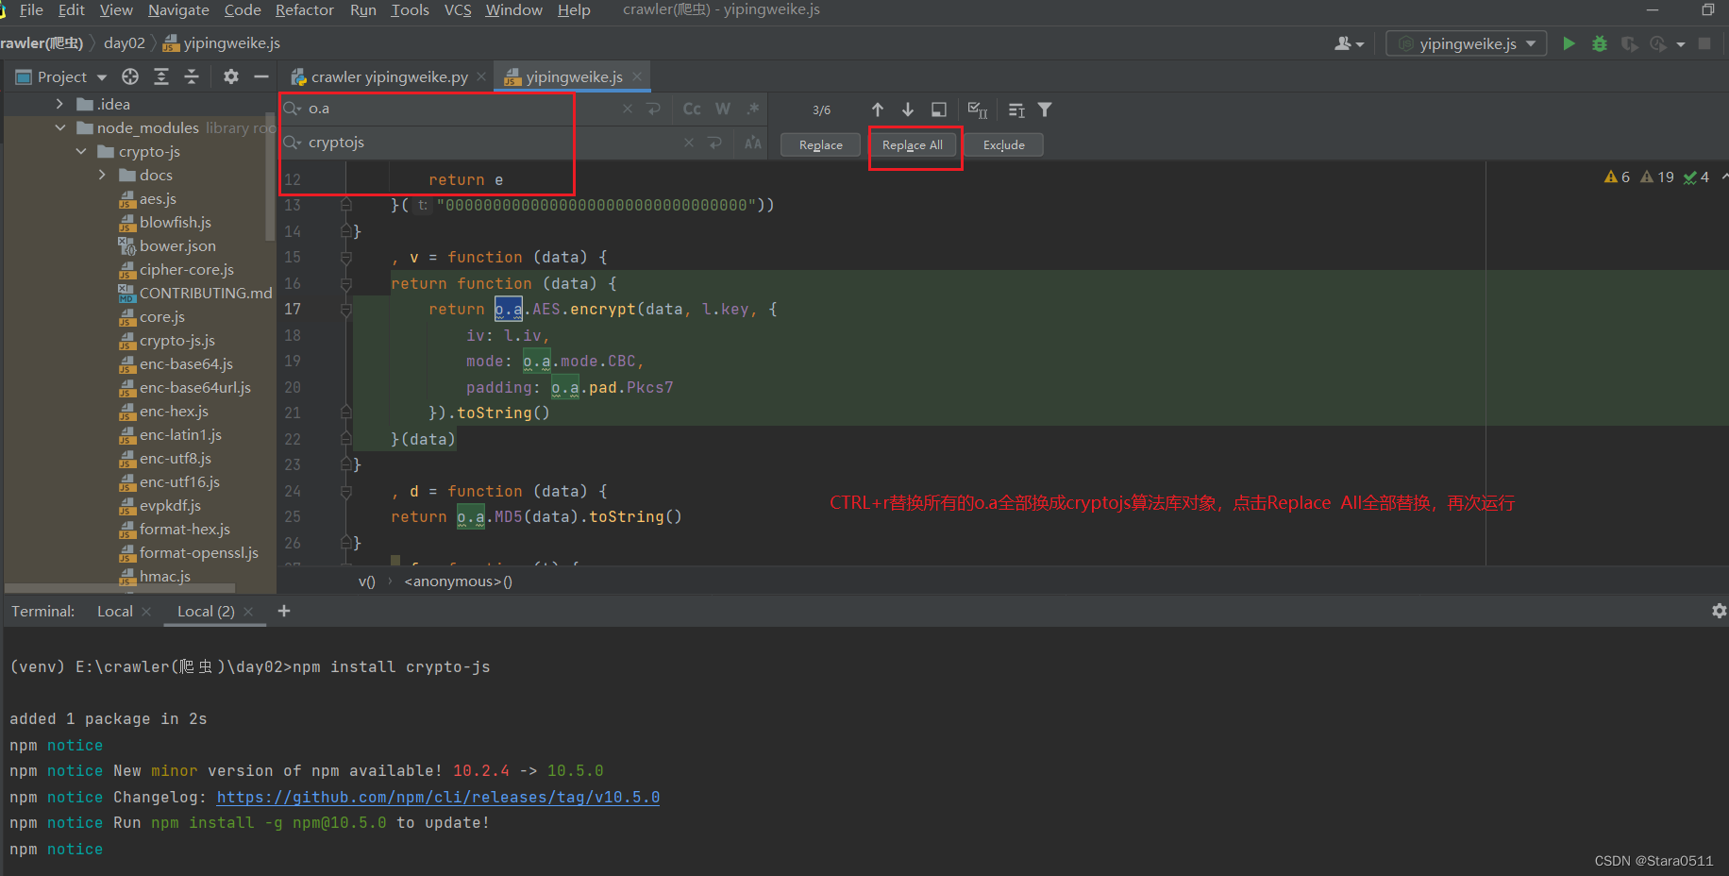The width and height of the screenshot is (1729, 876).
Task: Click the Exclude button
Action: (x=1003, y=144)
